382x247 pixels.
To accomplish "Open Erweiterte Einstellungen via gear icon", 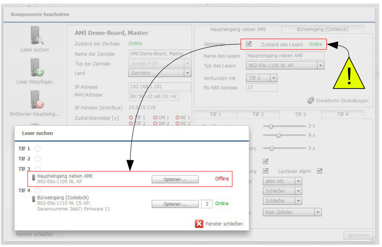I will click(x=311, y=101).
